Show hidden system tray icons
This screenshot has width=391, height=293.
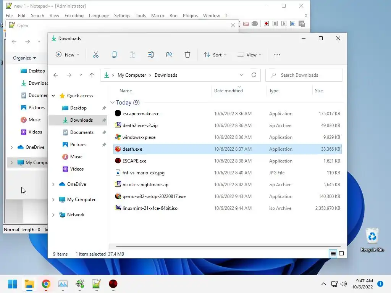pos(324,284)
